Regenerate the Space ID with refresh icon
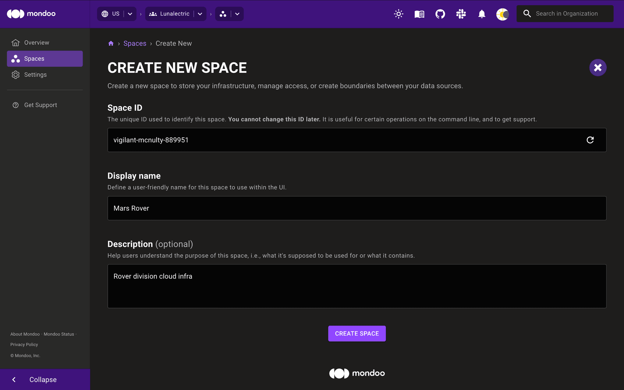Image resolution: width=624 pixels, height=390 pixels. pyautogui.click(x=590, y=140)
